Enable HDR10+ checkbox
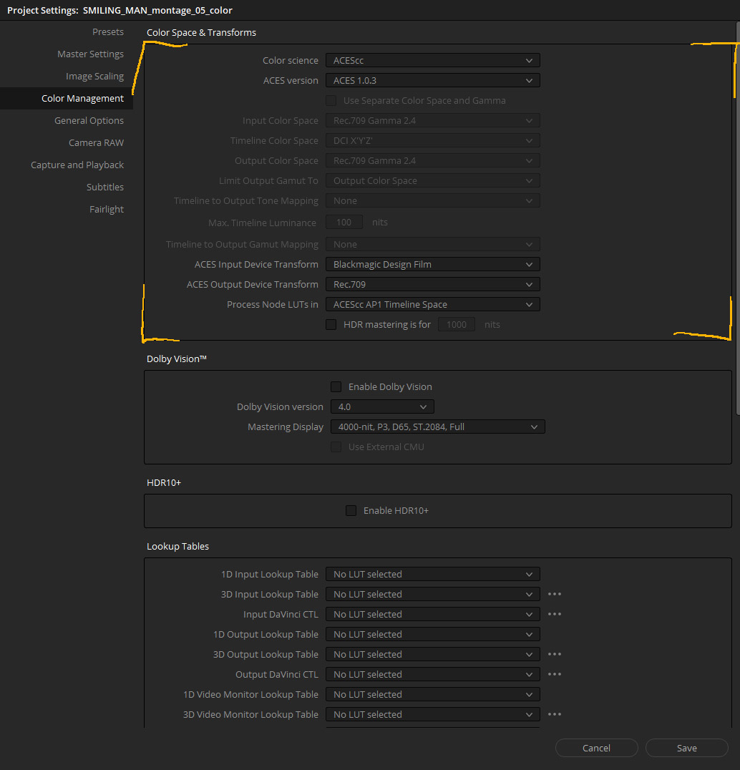Viewport: 740px width, 770px height. [x=351, y=511]
